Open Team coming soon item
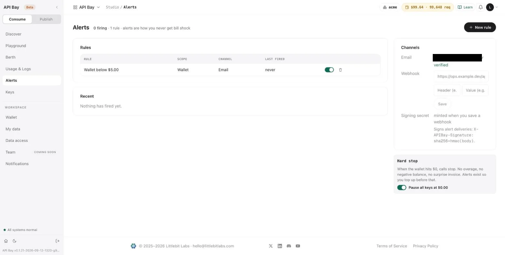The width and height of the screenshot is (505, 255). [x=32, y=152]
